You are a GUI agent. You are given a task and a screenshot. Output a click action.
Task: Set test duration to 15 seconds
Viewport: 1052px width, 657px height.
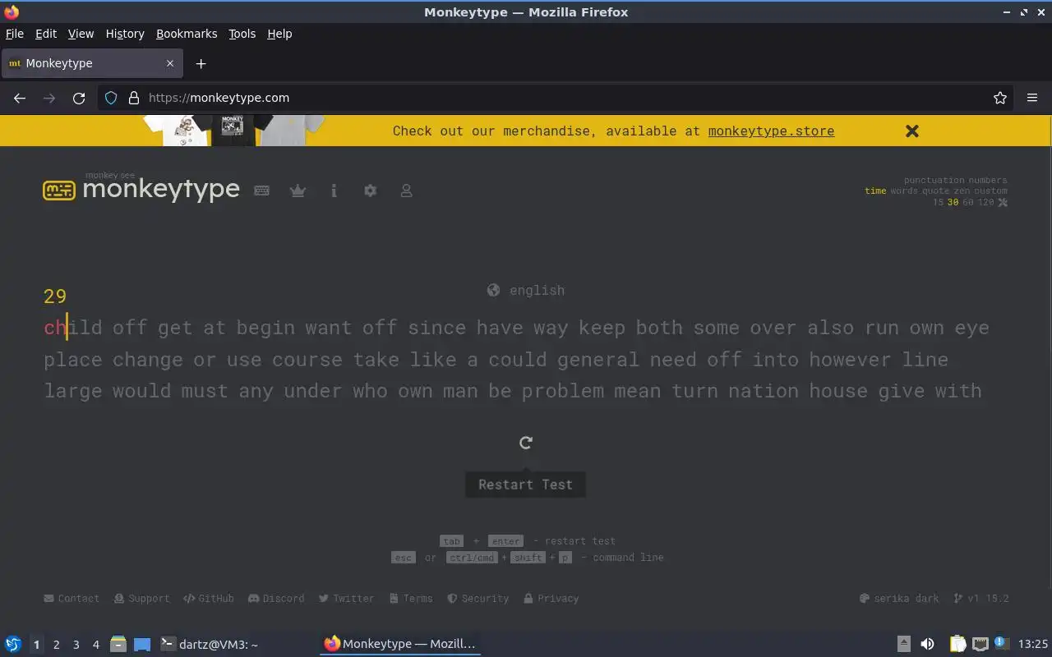click(938, 202)
